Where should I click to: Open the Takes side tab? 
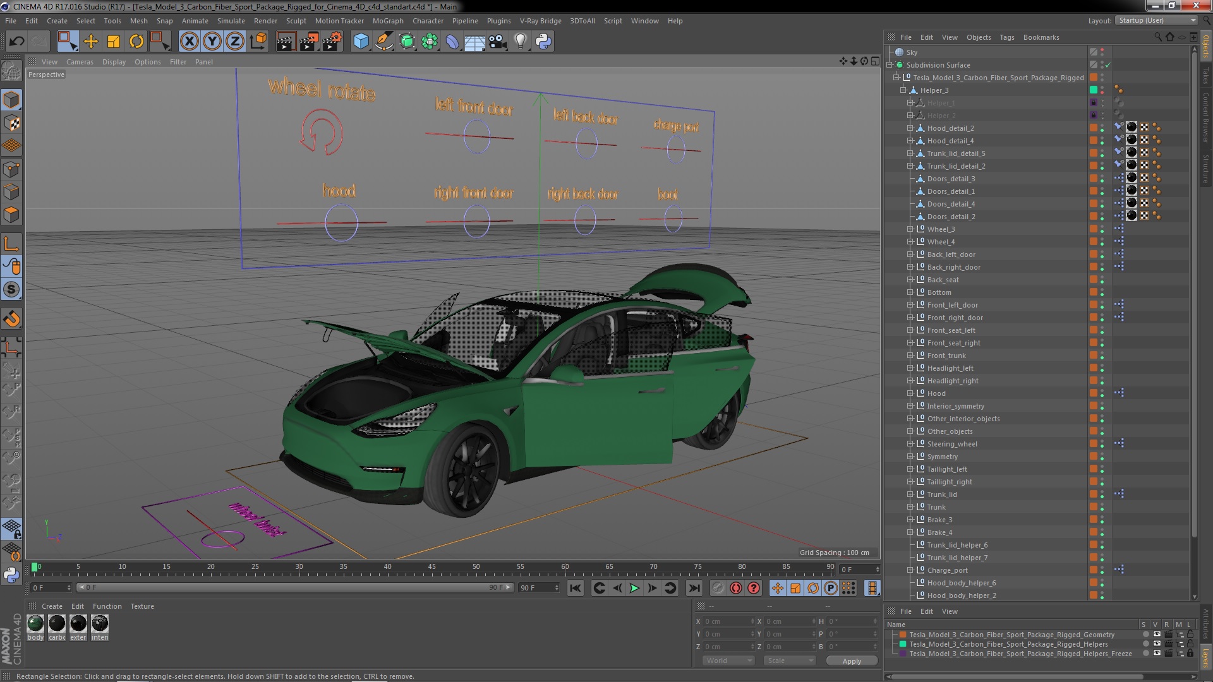(1206, 76)
